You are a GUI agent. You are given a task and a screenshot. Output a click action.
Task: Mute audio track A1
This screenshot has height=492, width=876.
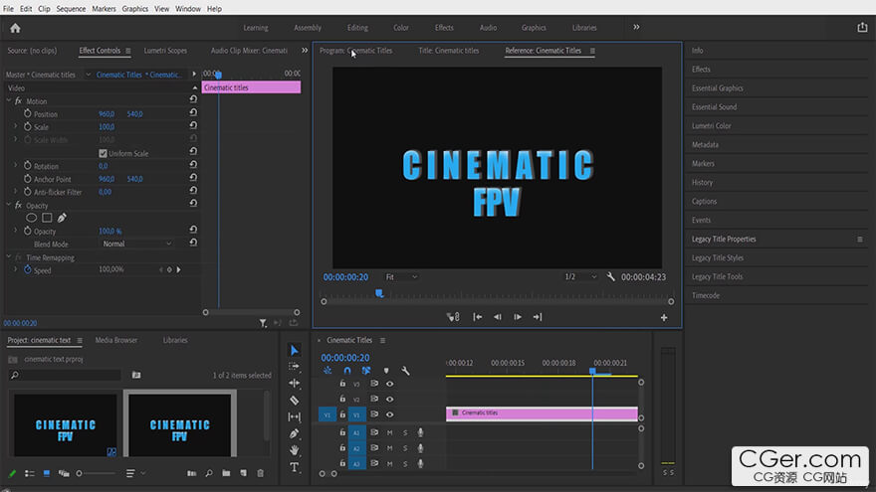click(x=389, y=432)
